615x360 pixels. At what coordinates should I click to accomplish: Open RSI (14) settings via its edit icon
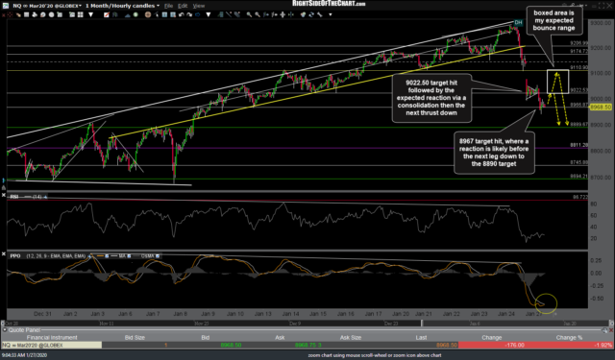[x=45, y=197]
